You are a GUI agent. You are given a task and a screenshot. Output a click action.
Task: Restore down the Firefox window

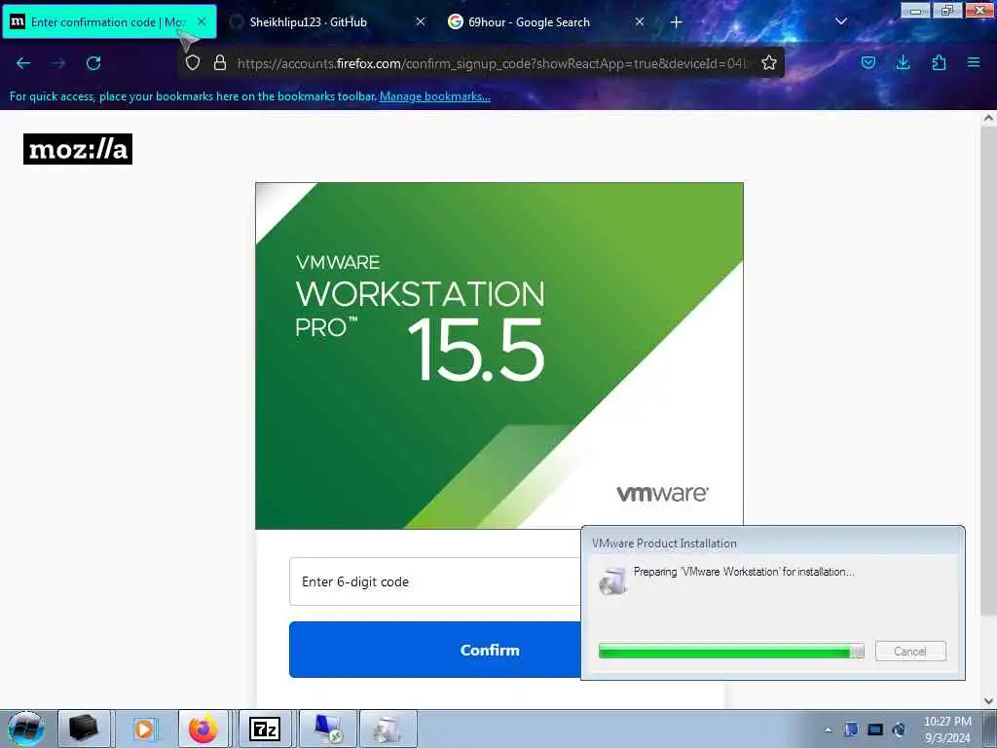point(947,11)
